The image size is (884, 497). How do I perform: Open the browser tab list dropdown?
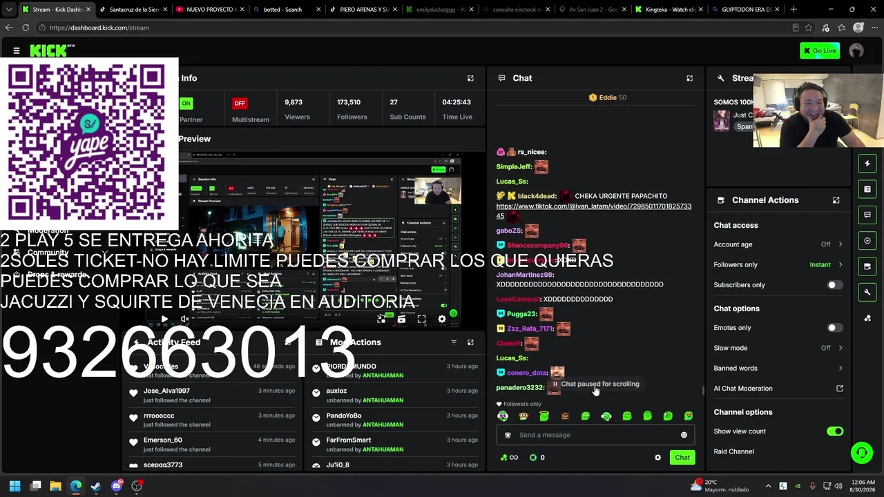[x=9, y=10]
